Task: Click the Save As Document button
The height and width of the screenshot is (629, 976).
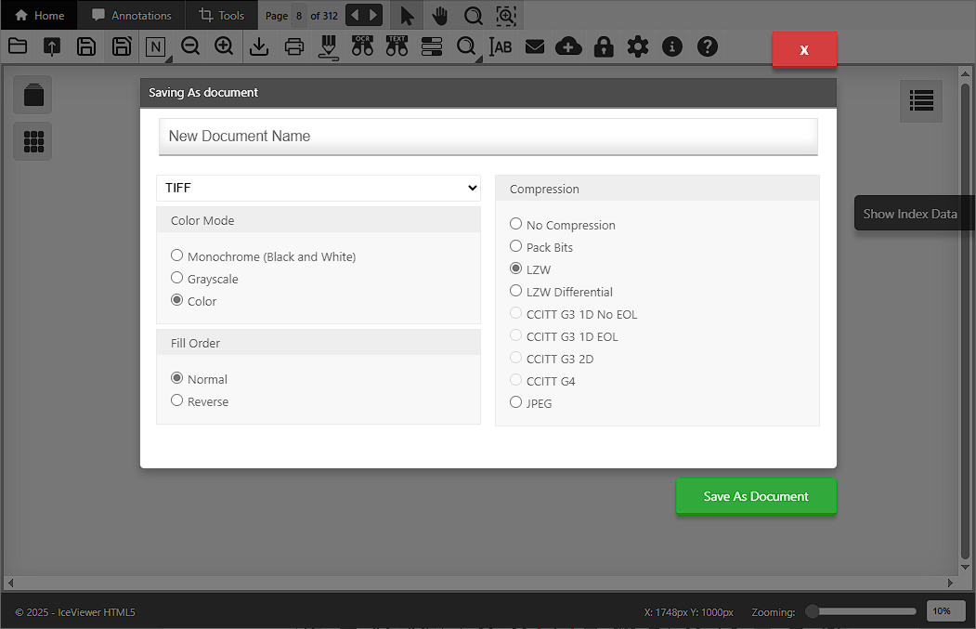Action: [756, 496]
